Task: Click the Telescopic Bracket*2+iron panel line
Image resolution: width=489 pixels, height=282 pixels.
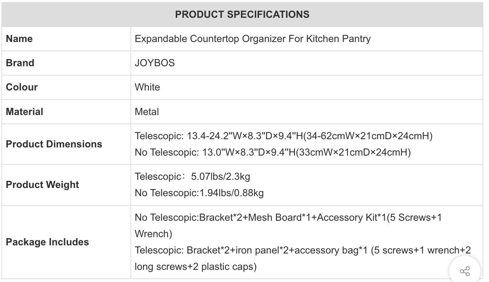Action: coord(302,250)
